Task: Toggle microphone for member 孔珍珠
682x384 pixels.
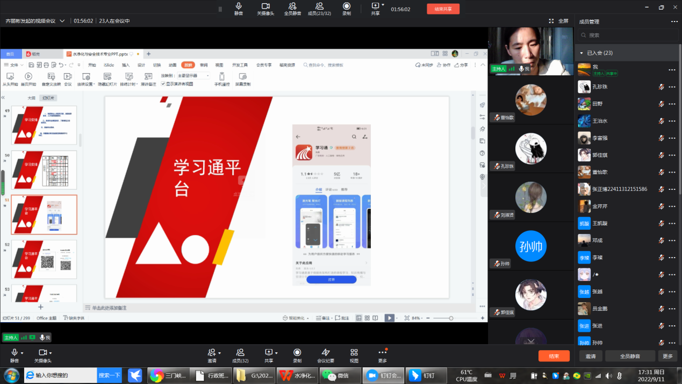Action: pos(662,87)
